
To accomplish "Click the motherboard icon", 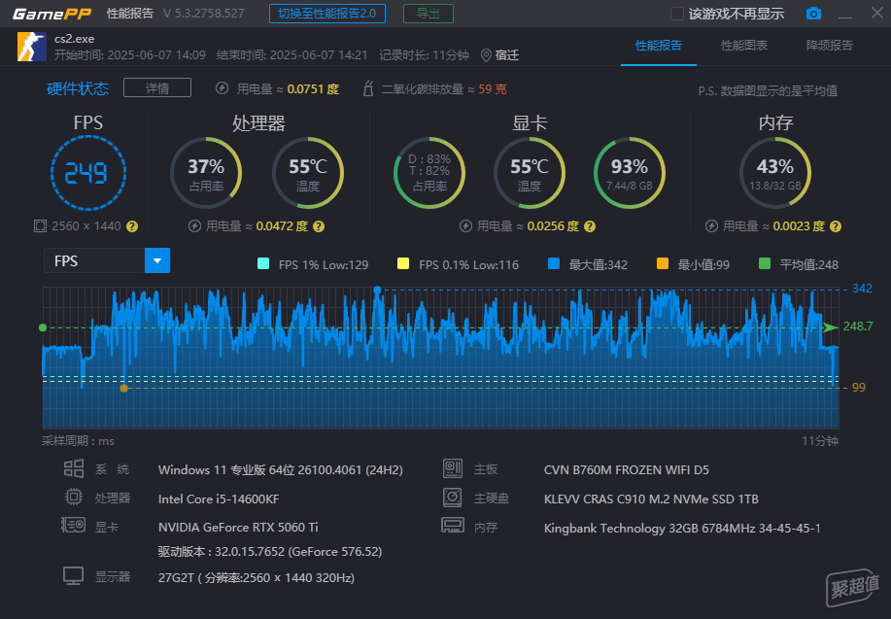I will point(453,468).
